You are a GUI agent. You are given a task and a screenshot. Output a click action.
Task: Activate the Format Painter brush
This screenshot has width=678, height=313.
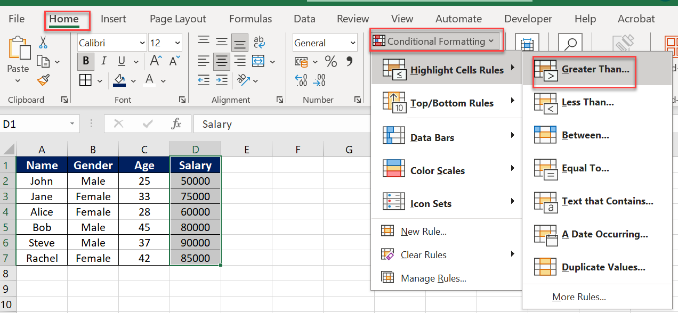tap(43, 80)
